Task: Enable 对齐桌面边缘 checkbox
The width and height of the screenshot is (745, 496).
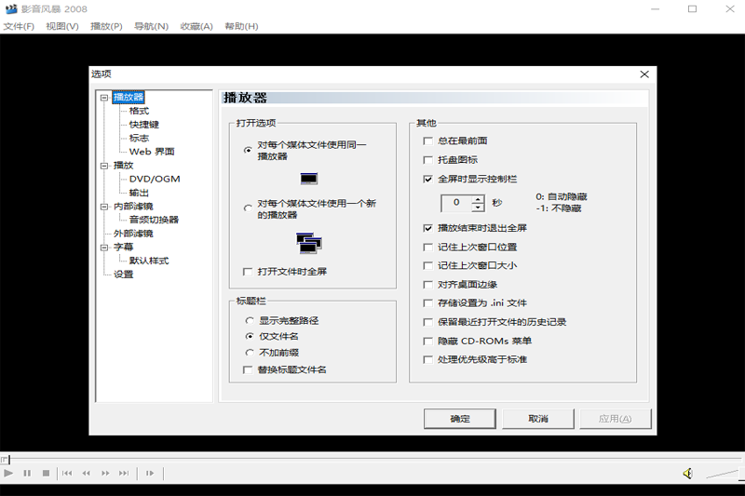Action: click(x=427, y=285)
